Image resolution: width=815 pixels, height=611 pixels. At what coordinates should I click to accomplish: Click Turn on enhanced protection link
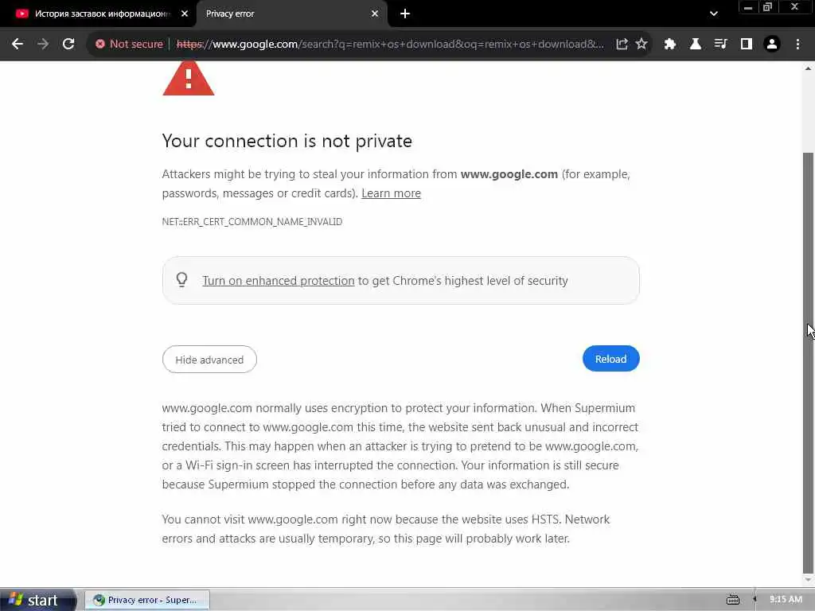[278, 281]
